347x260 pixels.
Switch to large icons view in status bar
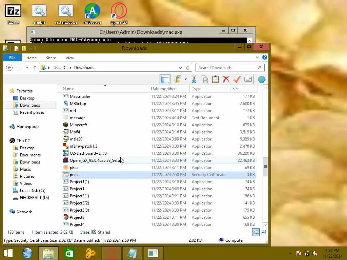[x=263, y=232]
